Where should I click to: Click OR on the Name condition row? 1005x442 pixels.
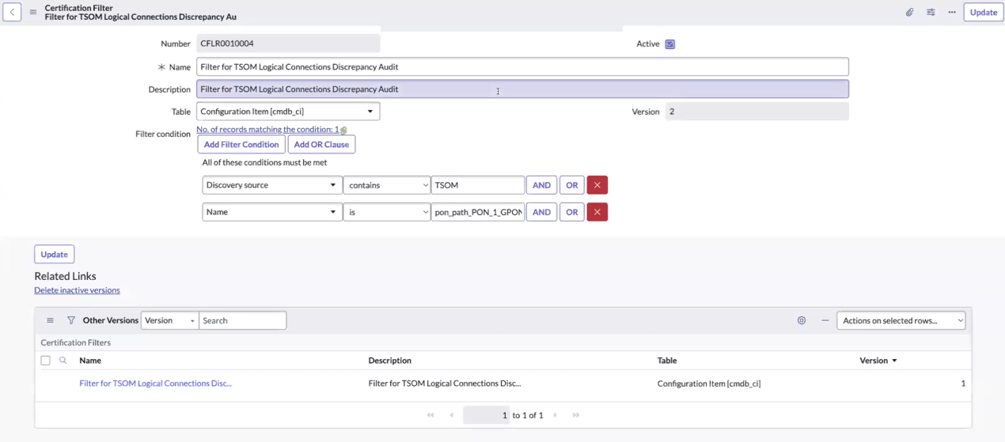(572, 212)
